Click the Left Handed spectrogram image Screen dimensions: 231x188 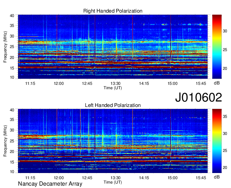113,141
